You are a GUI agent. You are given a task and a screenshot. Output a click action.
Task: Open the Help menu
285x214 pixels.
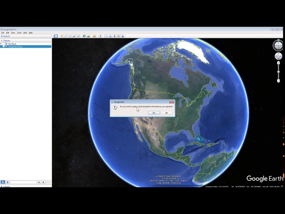coord(31,33)
